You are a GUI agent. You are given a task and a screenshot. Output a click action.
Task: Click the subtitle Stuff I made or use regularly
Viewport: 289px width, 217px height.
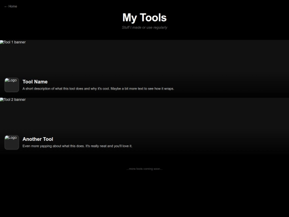(x=144, y=27)
